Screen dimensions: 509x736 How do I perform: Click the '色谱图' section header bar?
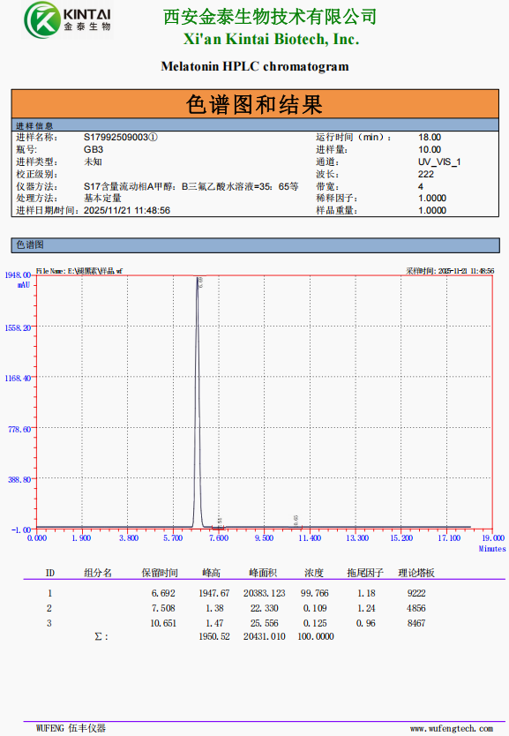pyautogui.click(x=255, y=245)
